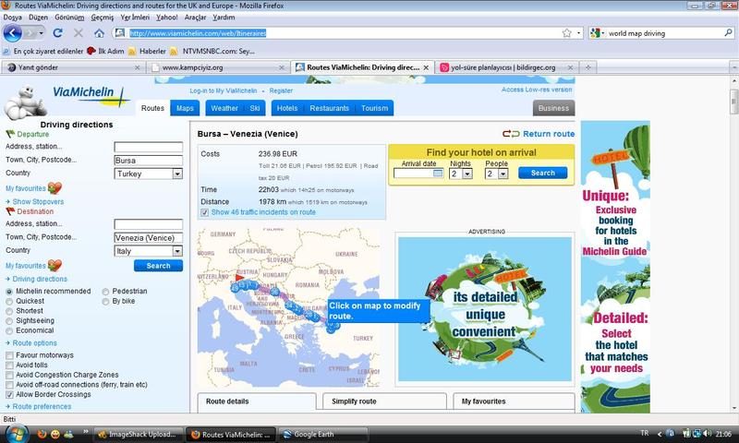Click the heart icon beside departure favourites

tap(54, 187)
